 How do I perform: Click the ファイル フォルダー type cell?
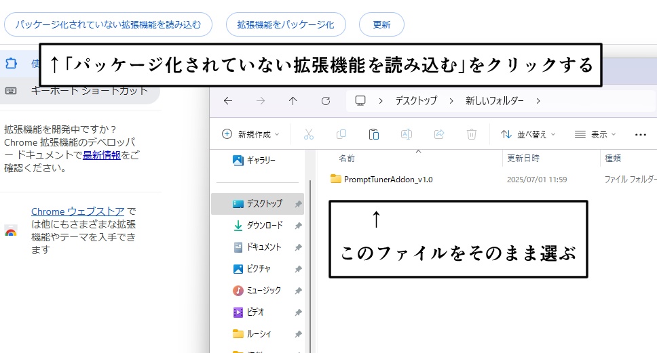pos(630,180)
